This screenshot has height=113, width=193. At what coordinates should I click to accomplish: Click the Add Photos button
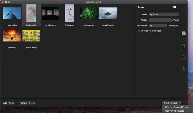(x=9, y=103)
